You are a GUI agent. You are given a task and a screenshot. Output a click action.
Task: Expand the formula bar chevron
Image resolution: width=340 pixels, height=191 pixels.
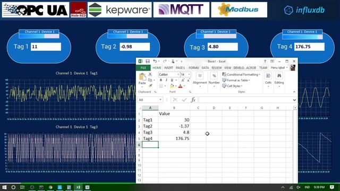294,100
